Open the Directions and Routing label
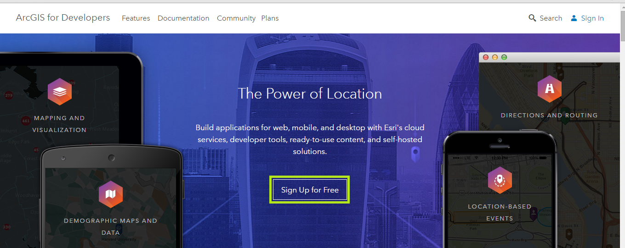 [549, 116]
